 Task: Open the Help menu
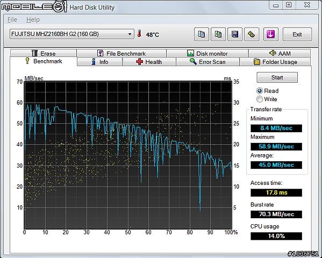click(x=33, y=20)
